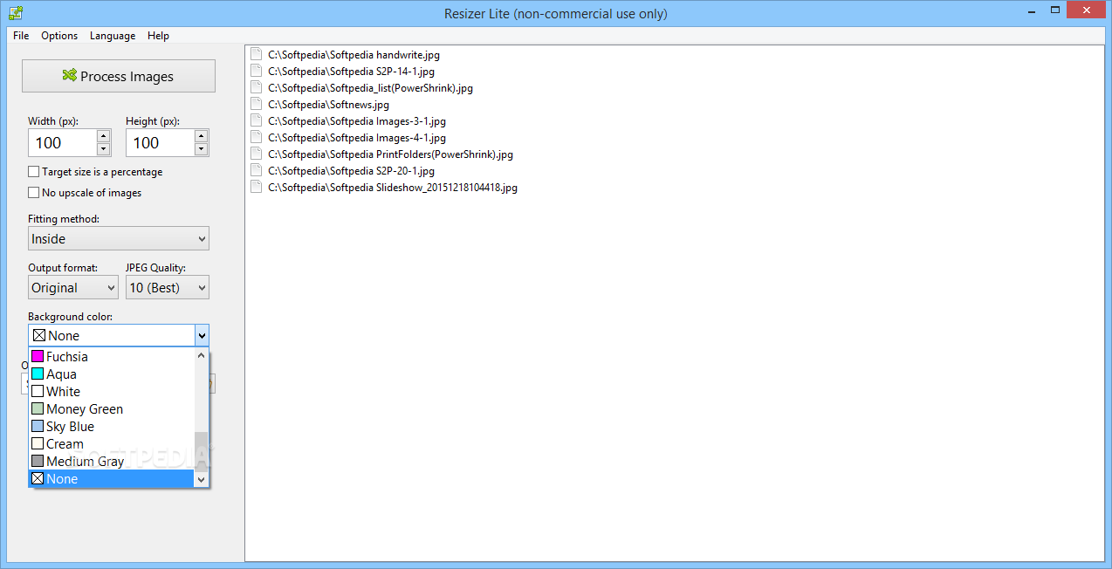Click file icon beside Softpedia Images-4-1.jpg

(x=257, y=137)
